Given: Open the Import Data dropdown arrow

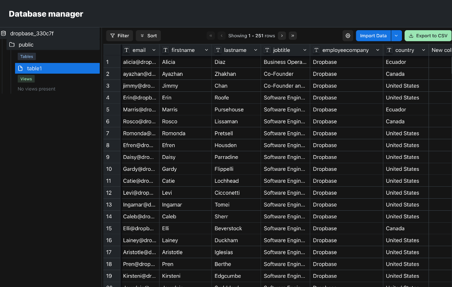Looking at the screenshot, I should click(x=397, y=36).
